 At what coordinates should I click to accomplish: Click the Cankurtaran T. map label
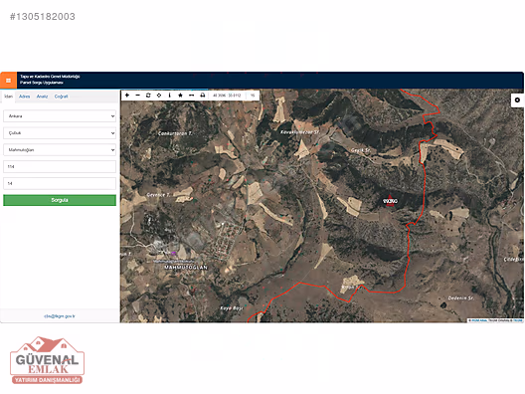[175, 133]
